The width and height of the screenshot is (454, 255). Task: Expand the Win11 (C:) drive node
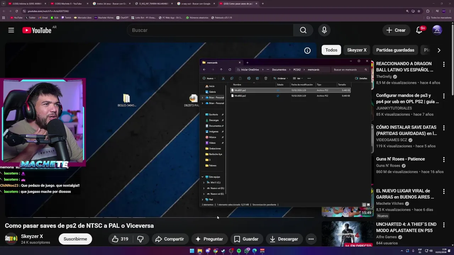204,182
